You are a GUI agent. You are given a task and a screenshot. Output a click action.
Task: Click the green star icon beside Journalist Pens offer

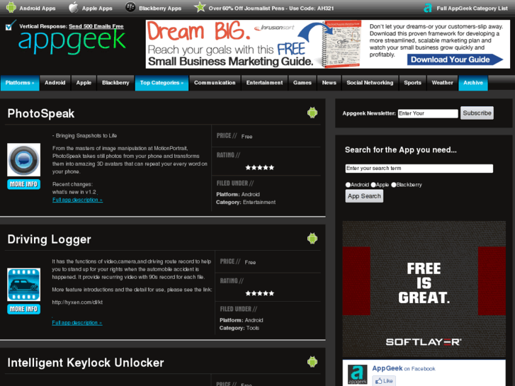click(x=200, y=7)
